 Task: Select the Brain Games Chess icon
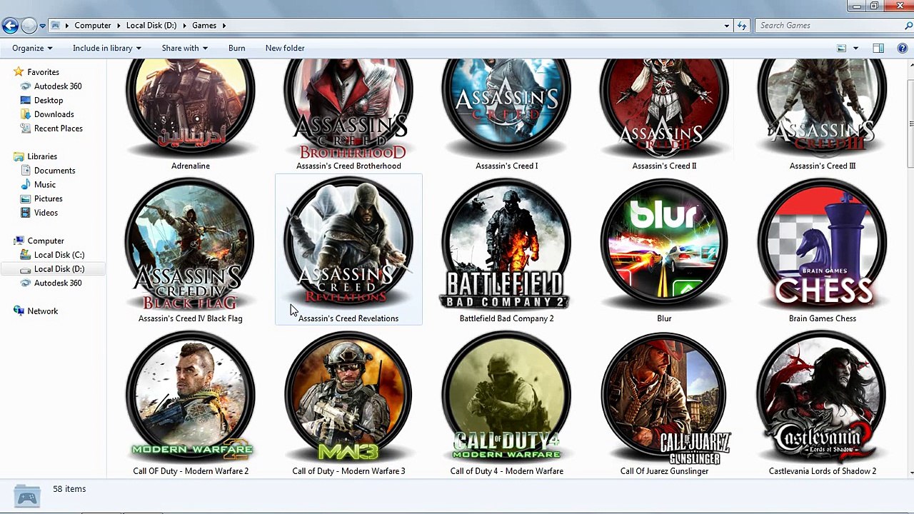[822, 244]
